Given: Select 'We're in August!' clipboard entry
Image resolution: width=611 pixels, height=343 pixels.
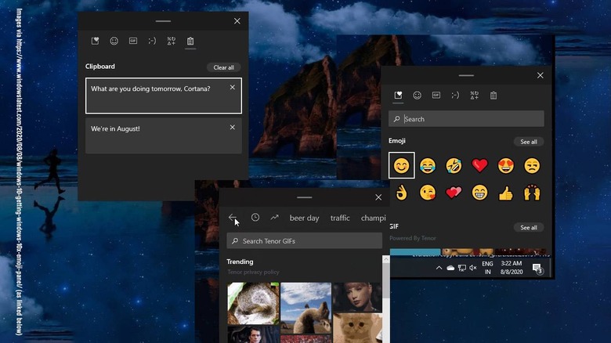Looking at the screenshot, I should pos(164,135).
